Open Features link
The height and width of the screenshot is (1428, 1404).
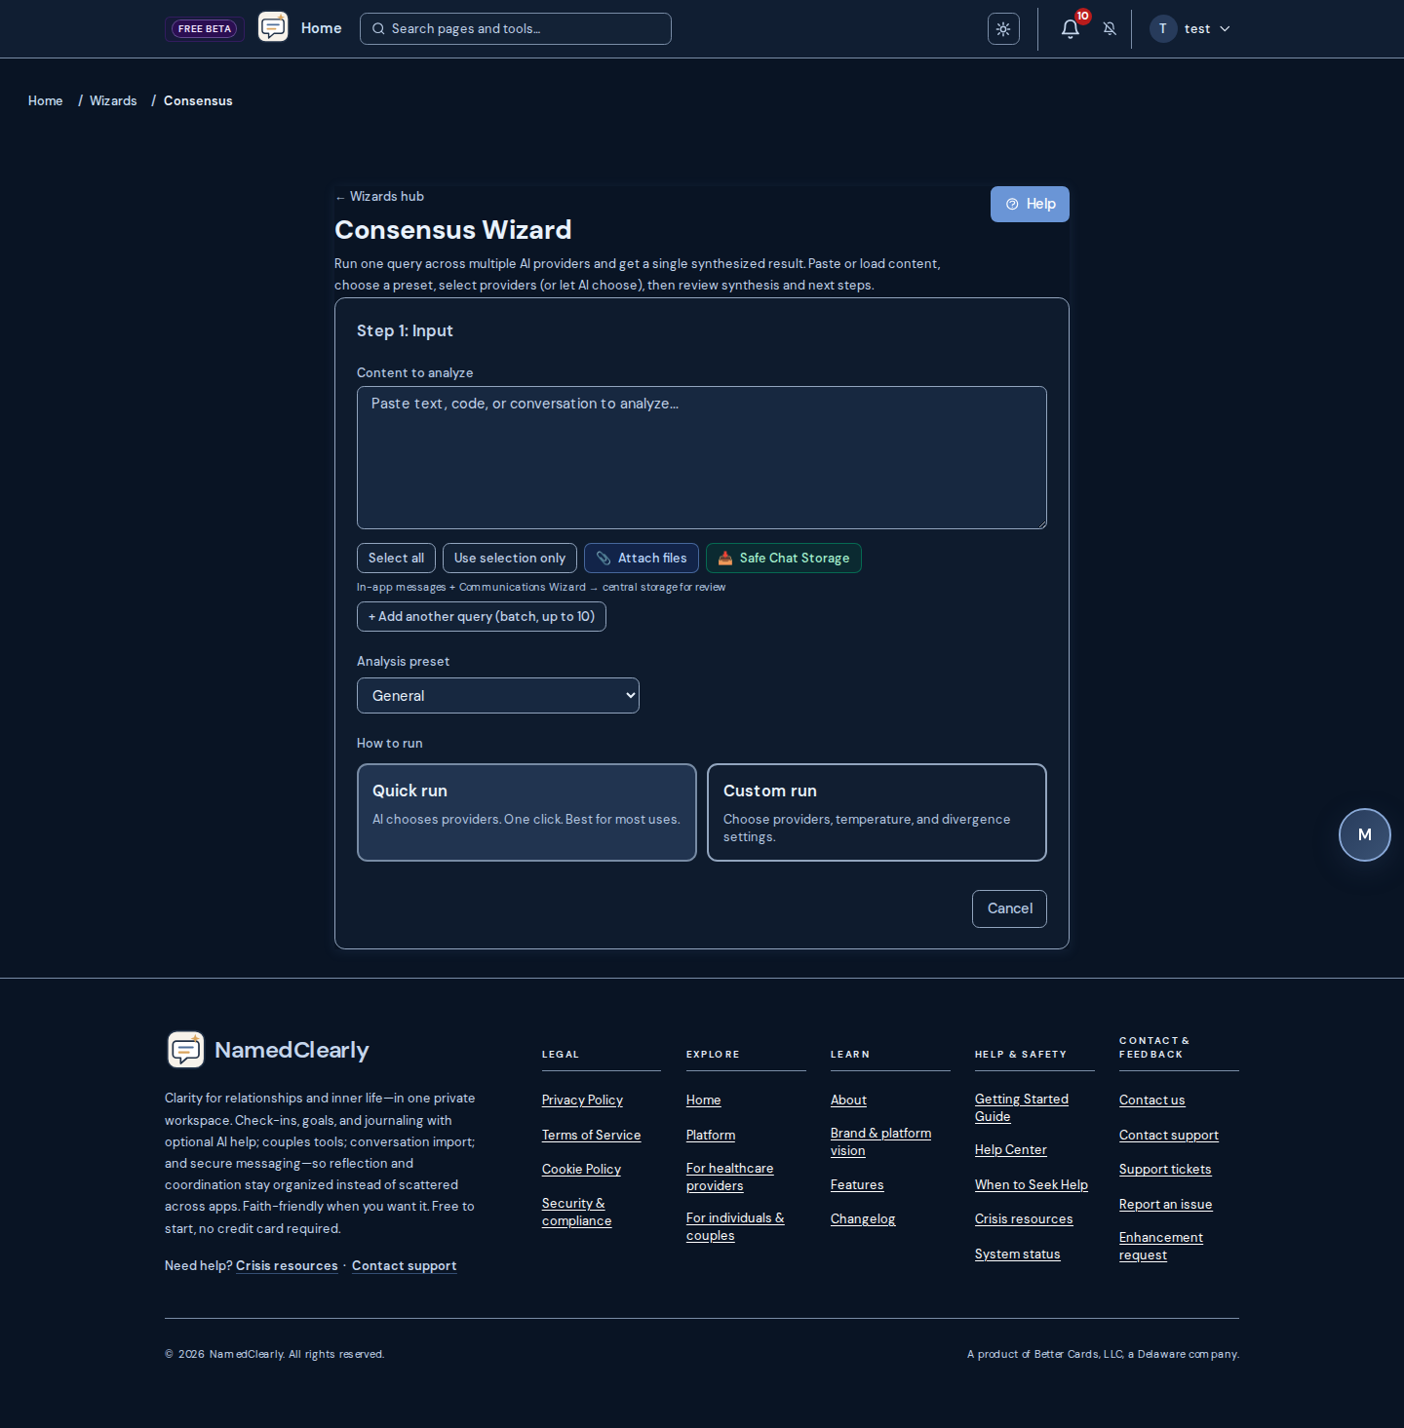857,1184
